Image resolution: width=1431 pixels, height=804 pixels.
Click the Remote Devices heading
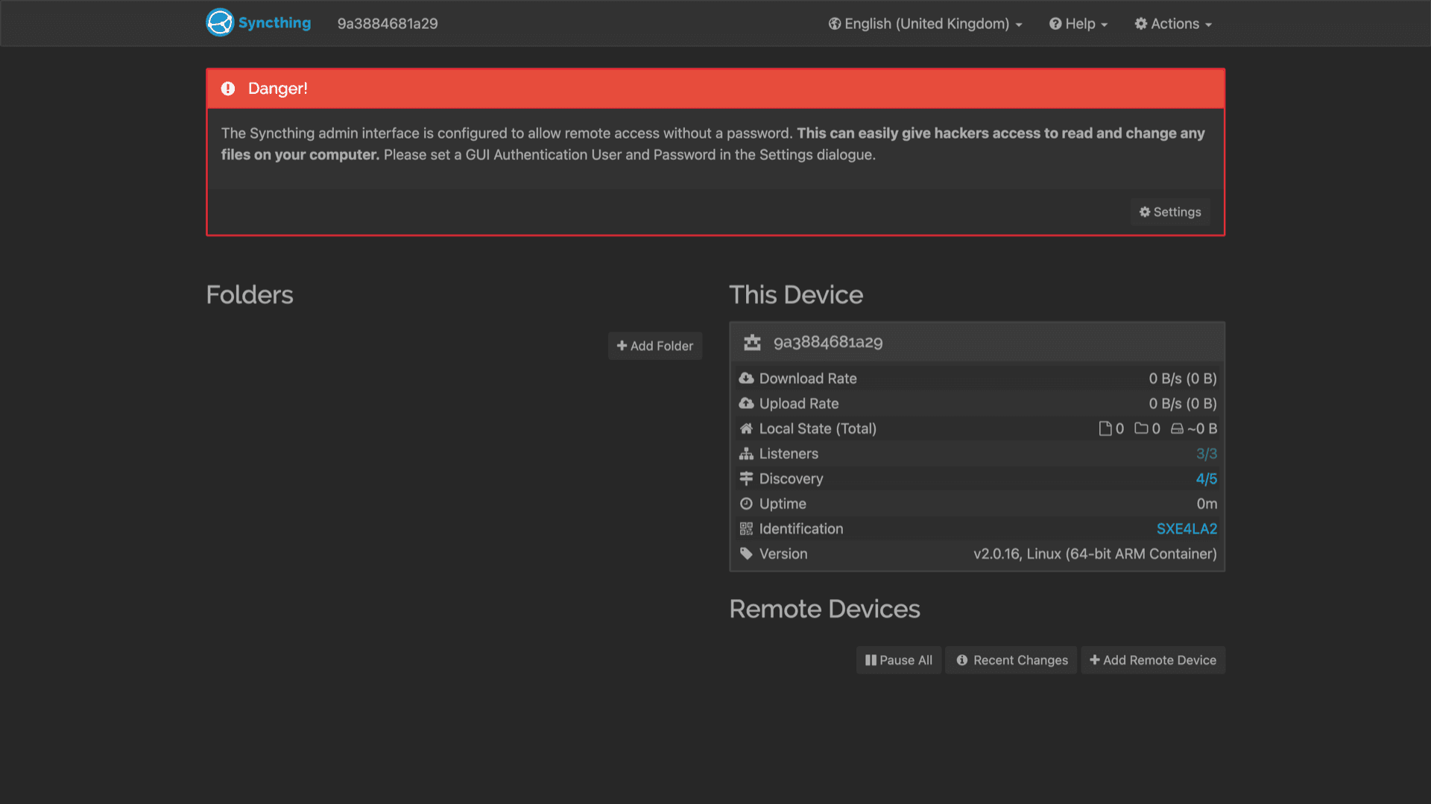(x=824, y=610)
